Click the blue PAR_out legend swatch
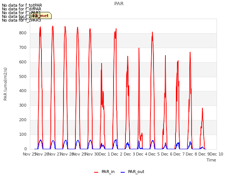The image size is (239, 179). pos(123,172)
